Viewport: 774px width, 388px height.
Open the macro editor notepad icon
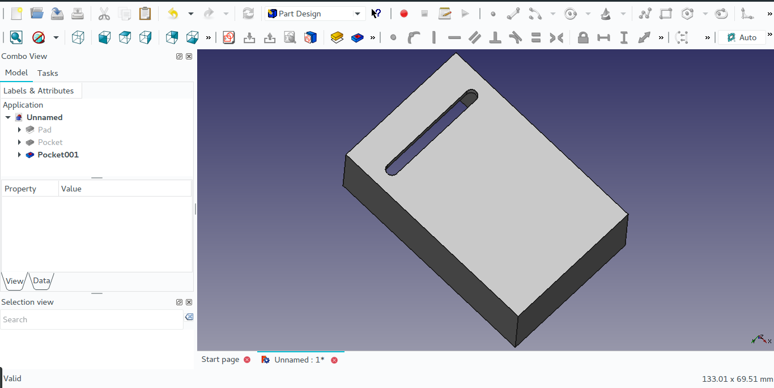pos(445,14)
